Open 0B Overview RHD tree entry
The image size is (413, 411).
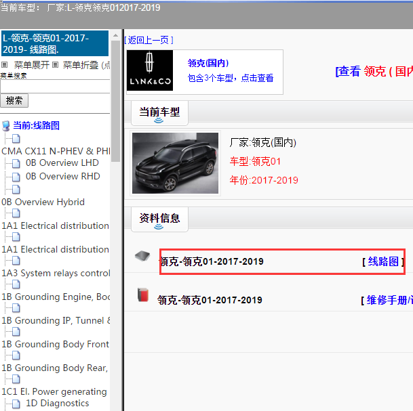pyautogui.click(x=63, y=177)
